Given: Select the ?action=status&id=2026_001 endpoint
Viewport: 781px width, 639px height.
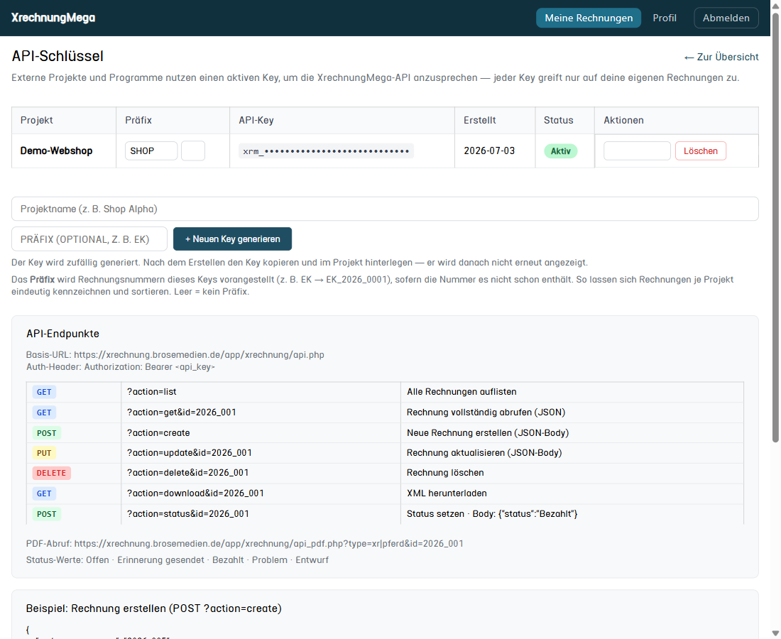Looking at the screenshot, I should coord(187,513).
